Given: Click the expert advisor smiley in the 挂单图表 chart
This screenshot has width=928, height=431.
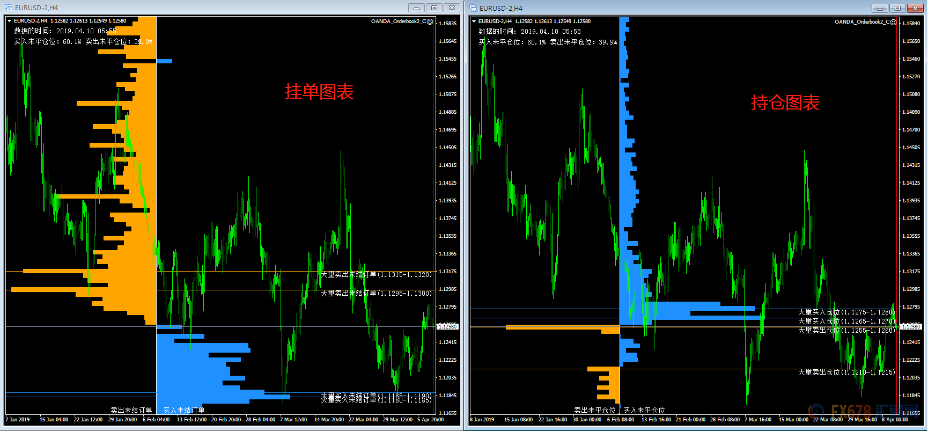Looking at the screenshot, I should tap(430, 21).
